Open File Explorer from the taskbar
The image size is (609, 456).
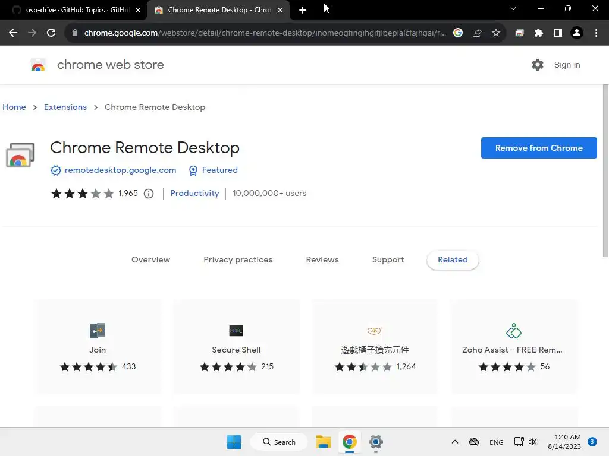pos(323,442)
